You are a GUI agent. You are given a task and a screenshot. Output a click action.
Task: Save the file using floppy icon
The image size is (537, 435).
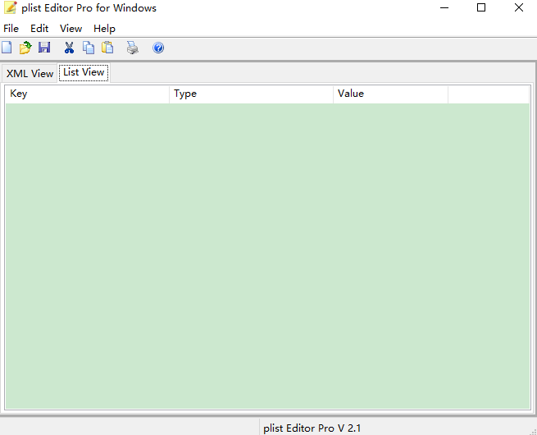tap(44, 48)
